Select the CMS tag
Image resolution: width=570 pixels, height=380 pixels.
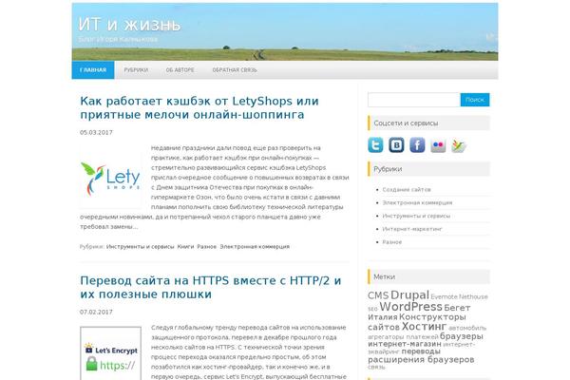click(378, 295)
